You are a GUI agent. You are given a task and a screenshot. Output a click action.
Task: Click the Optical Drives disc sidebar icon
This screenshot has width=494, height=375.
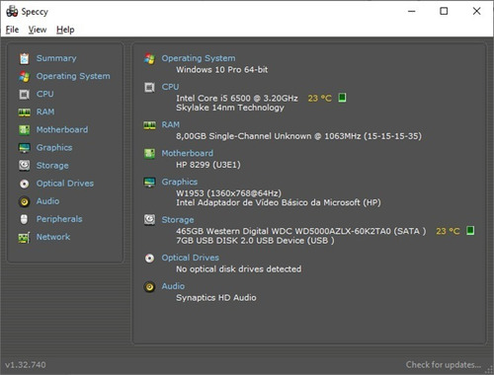point(24,184)
